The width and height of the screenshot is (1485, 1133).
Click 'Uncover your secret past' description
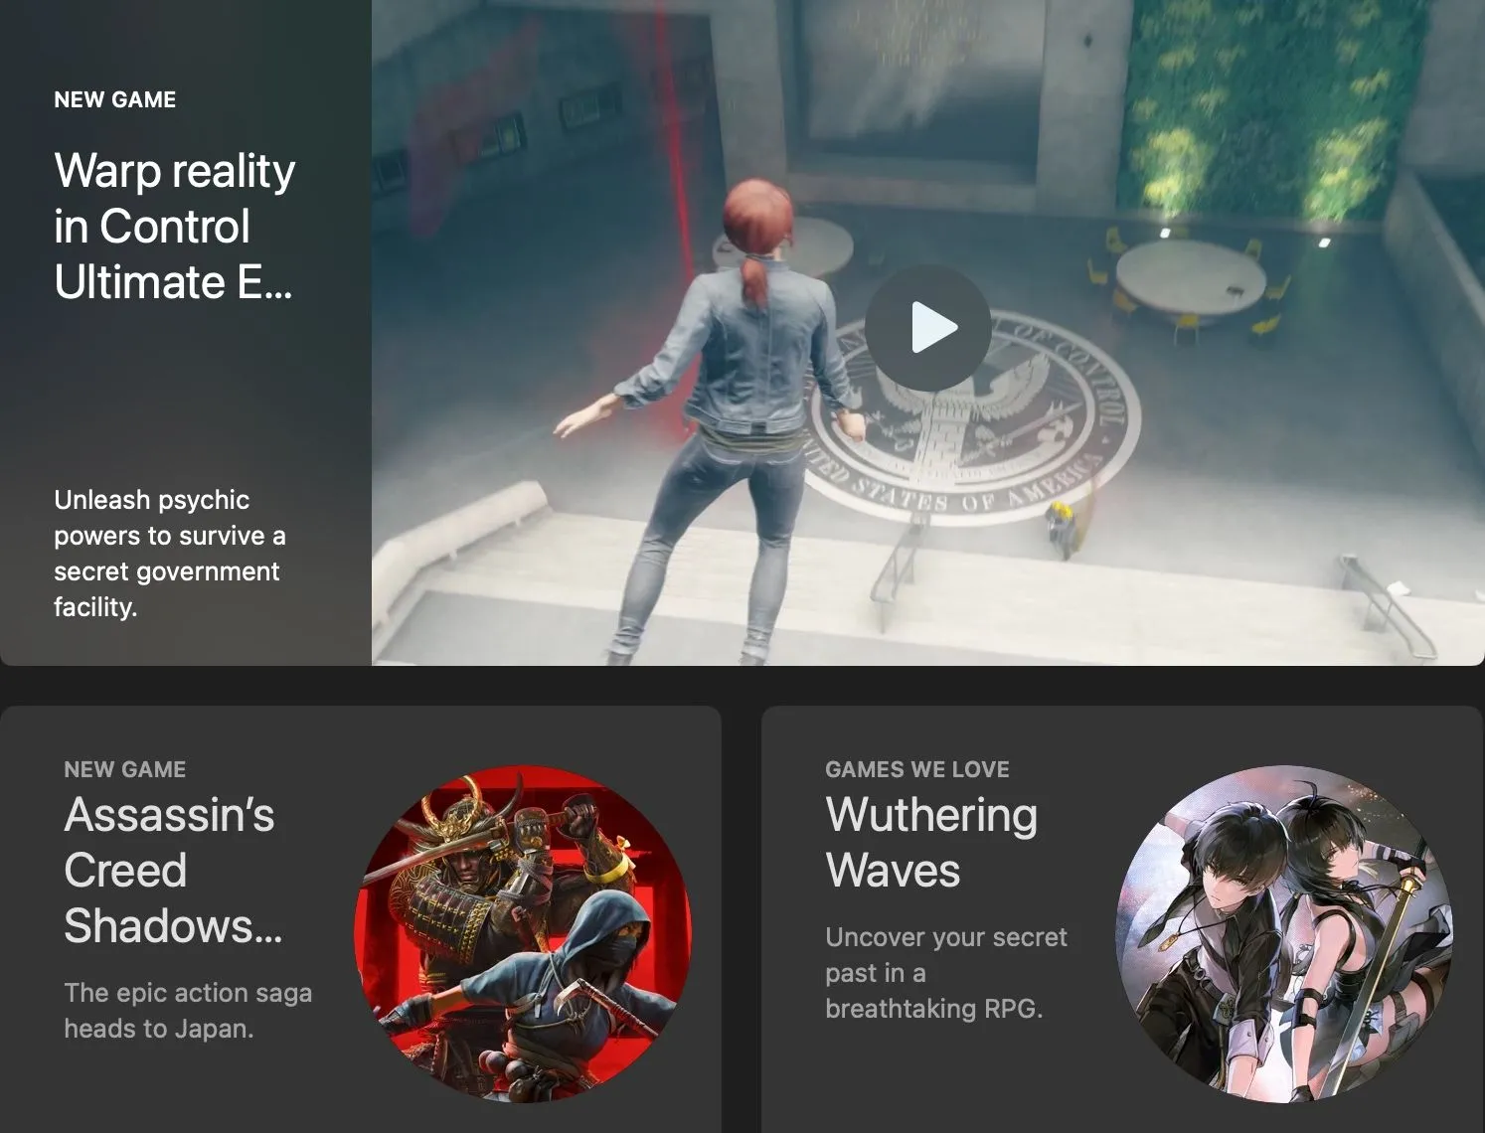pos(945,972)
